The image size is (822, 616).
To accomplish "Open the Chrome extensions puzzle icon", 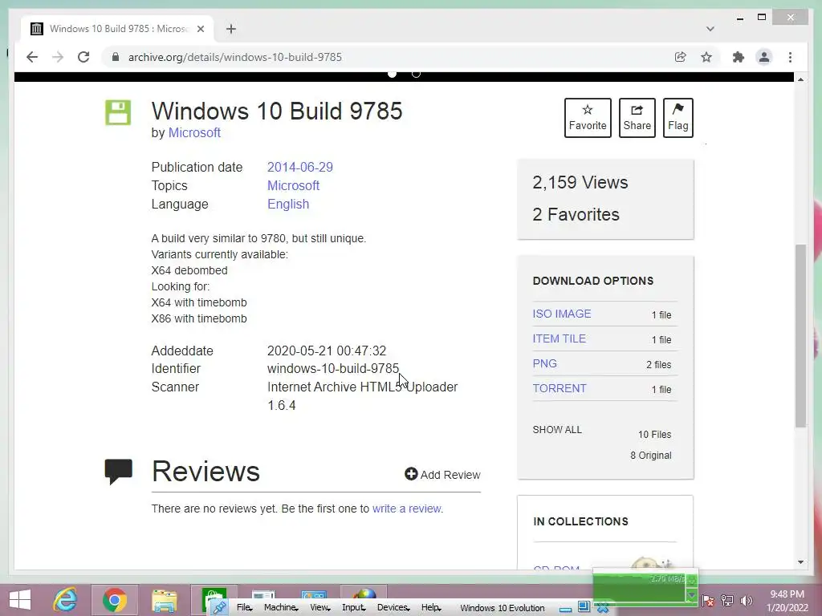I will [x=739, y=57].
